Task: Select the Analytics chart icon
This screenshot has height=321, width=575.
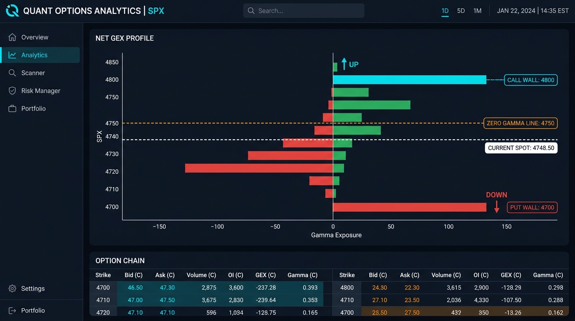Action: [13, 55]
